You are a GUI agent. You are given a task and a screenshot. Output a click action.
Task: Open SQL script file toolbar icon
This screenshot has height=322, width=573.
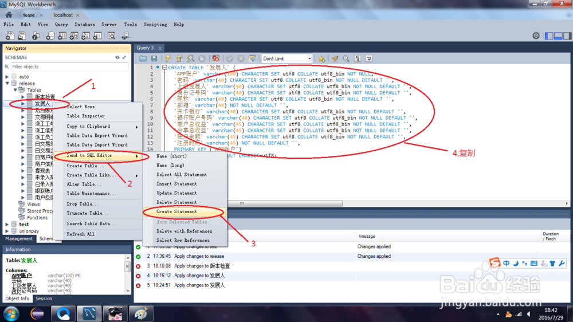click(x=22, y=36)
